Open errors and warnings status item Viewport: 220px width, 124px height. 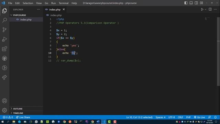pyautogui.click(x=8, y=117)
